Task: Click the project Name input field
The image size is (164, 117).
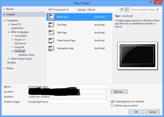Action: (68, 87)
